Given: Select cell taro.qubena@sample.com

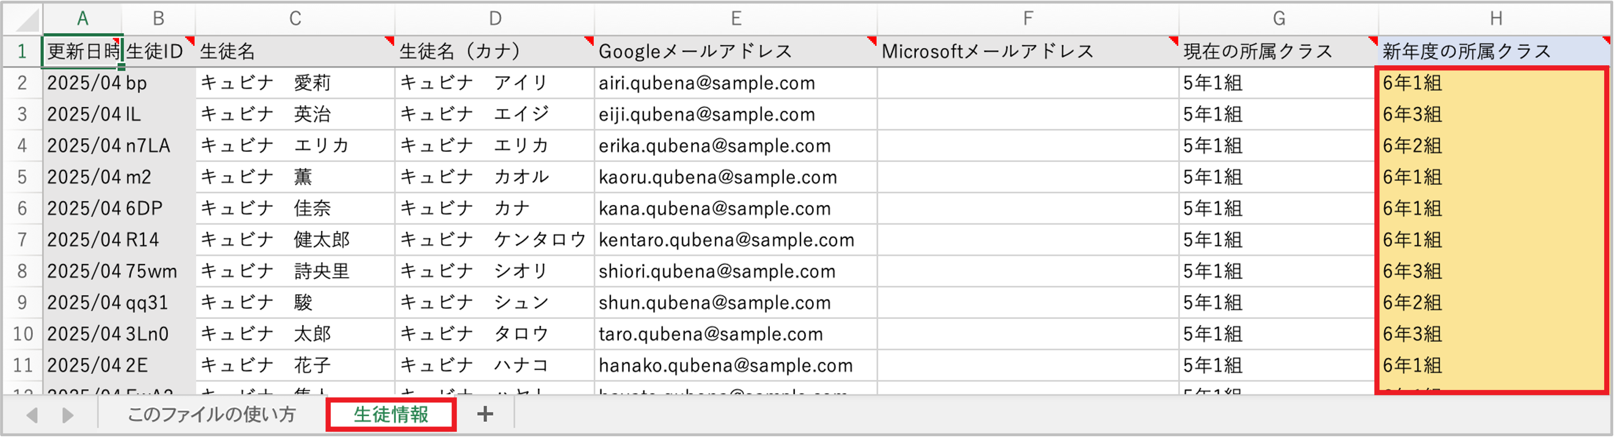Looking at the screenshot, I should [735, 333].
